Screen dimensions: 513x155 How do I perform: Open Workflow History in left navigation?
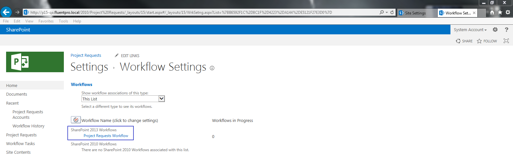[x=28, y=126]
